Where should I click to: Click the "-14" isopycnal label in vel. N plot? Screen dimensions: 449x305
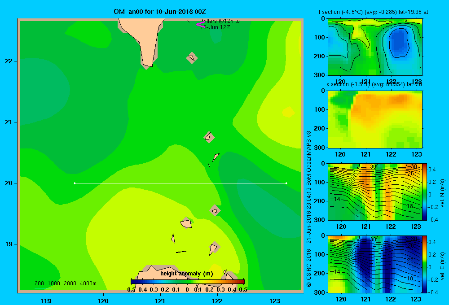pos(336,199)
